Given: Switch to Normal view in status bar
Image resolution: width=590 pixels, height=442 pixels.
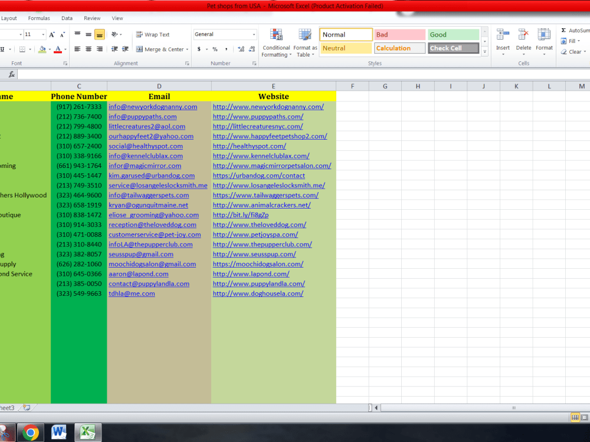Looking at the screenshot, I should pos(575,417).
